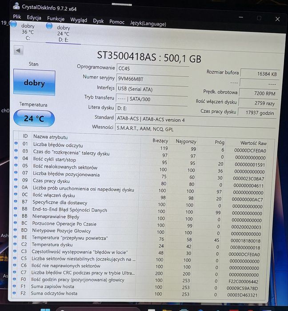Click the features field S.M.A.R.T., AAM, NCQ, GPL
Screen dimensions: 288x311
[195, 129]
